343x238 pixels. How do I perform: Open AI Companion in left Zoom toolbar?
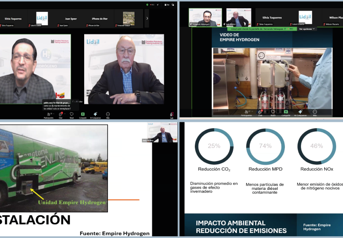coord(95,114)
